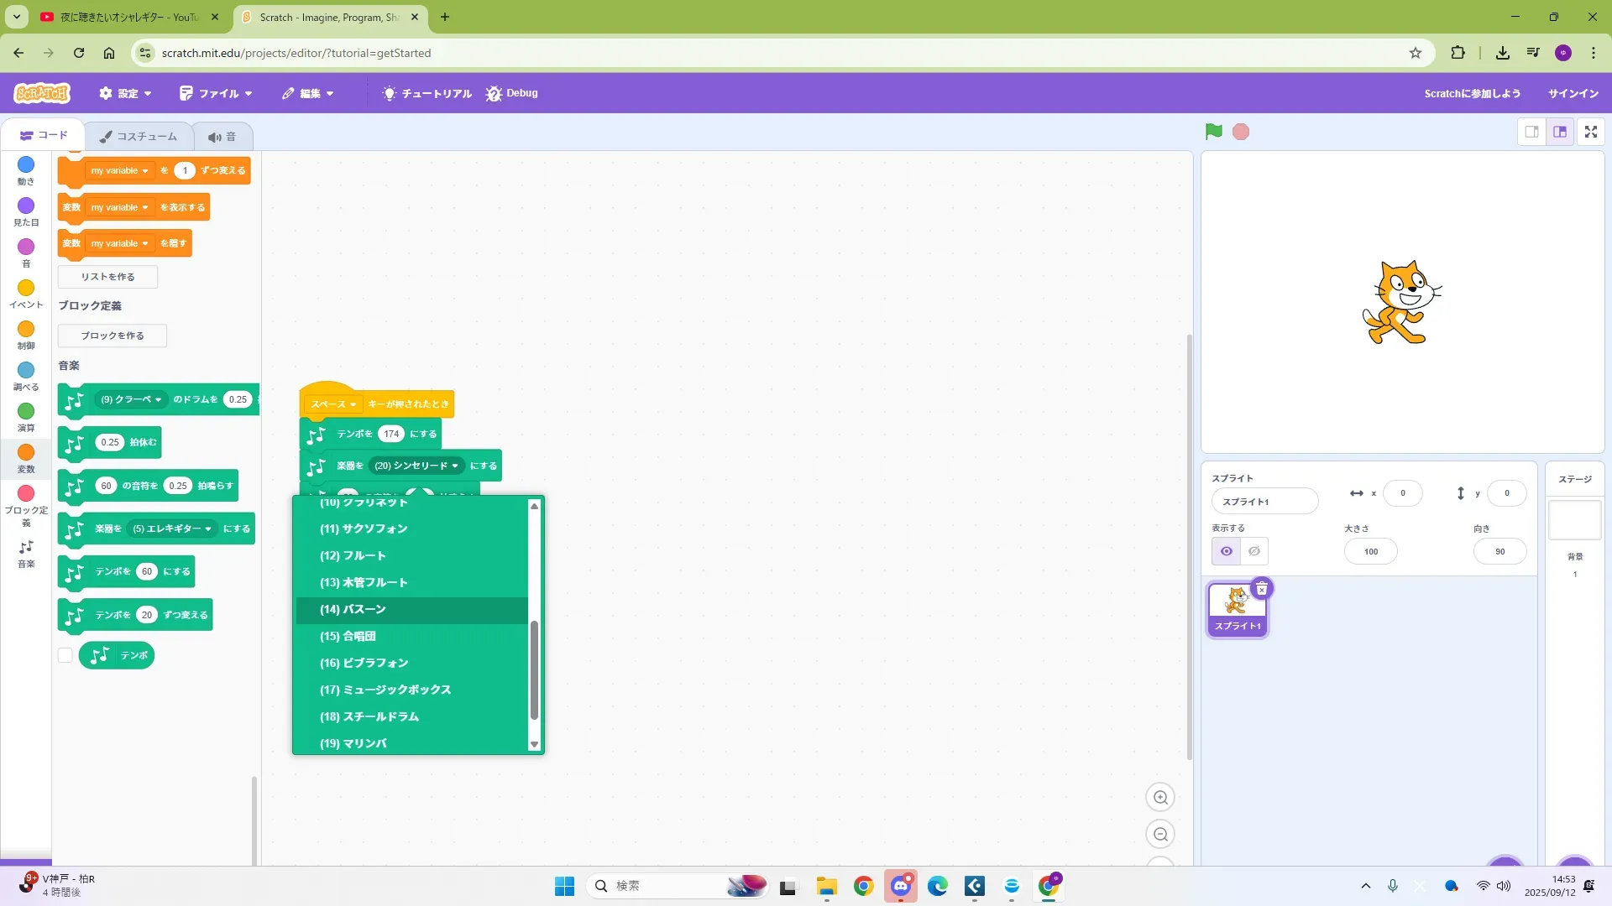This screenshot has width=1612, height=906.
Task: Select the blue 動き motion category
Action: click(x=26, y=169)
